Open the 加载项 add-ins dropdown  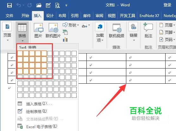(100, 32)
